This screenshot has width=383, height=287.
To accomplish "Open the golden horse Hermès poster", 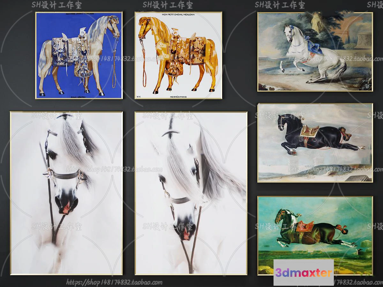I will [178, 55].
